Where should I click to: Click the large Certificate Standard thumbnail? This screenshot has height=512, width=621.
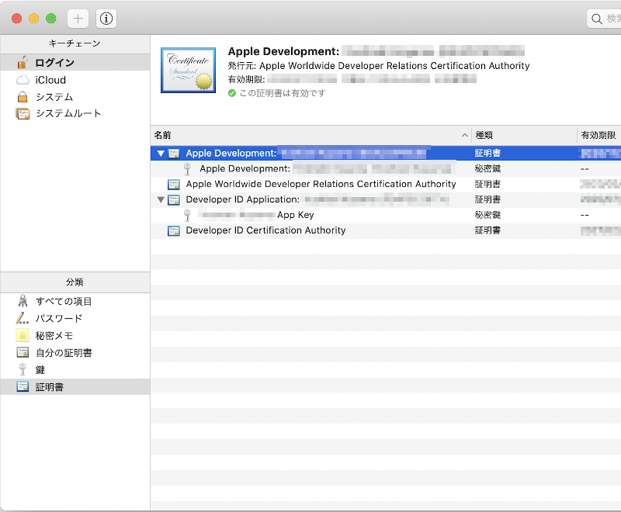pyautogui.click(x=188, y=71)
